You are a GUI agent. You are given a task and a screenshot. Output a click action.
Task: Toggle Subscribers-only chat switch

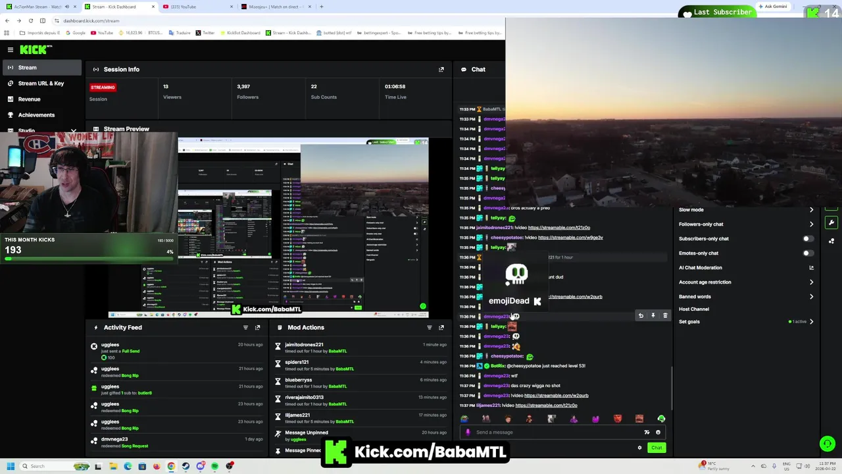click(808, 238)
